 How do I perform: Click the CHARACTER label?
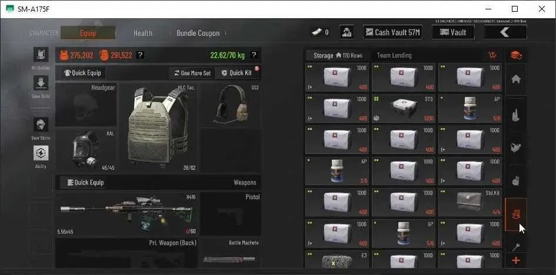point(44,33)
